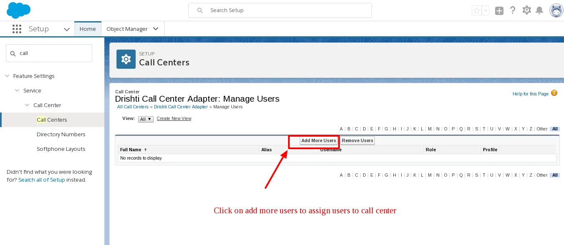The image size is (564, 245).
Task: Follow the All Call Centers breadcrumb link
Action: point(133,107)
